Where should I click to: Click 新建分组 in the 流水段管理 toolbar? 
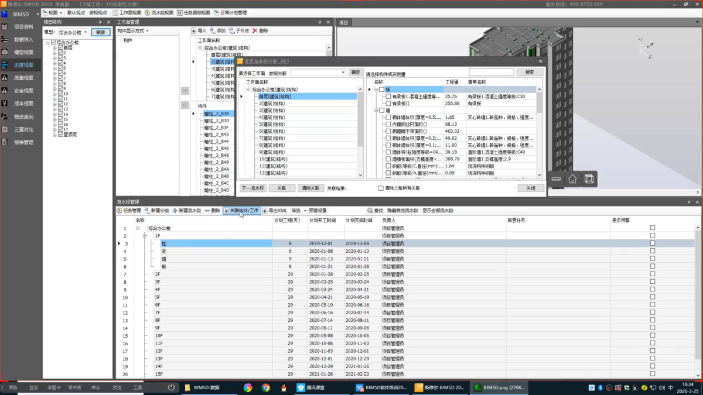click(156, 211)
